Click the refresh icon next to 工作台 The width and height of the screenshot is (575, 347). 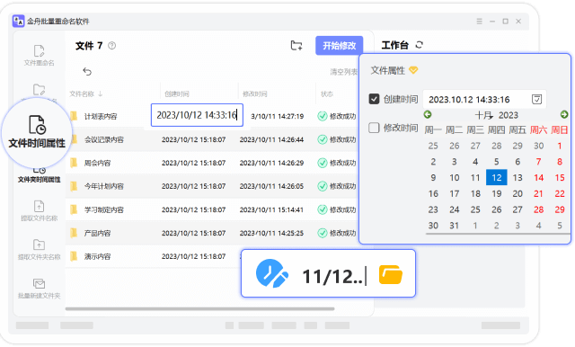420,45
